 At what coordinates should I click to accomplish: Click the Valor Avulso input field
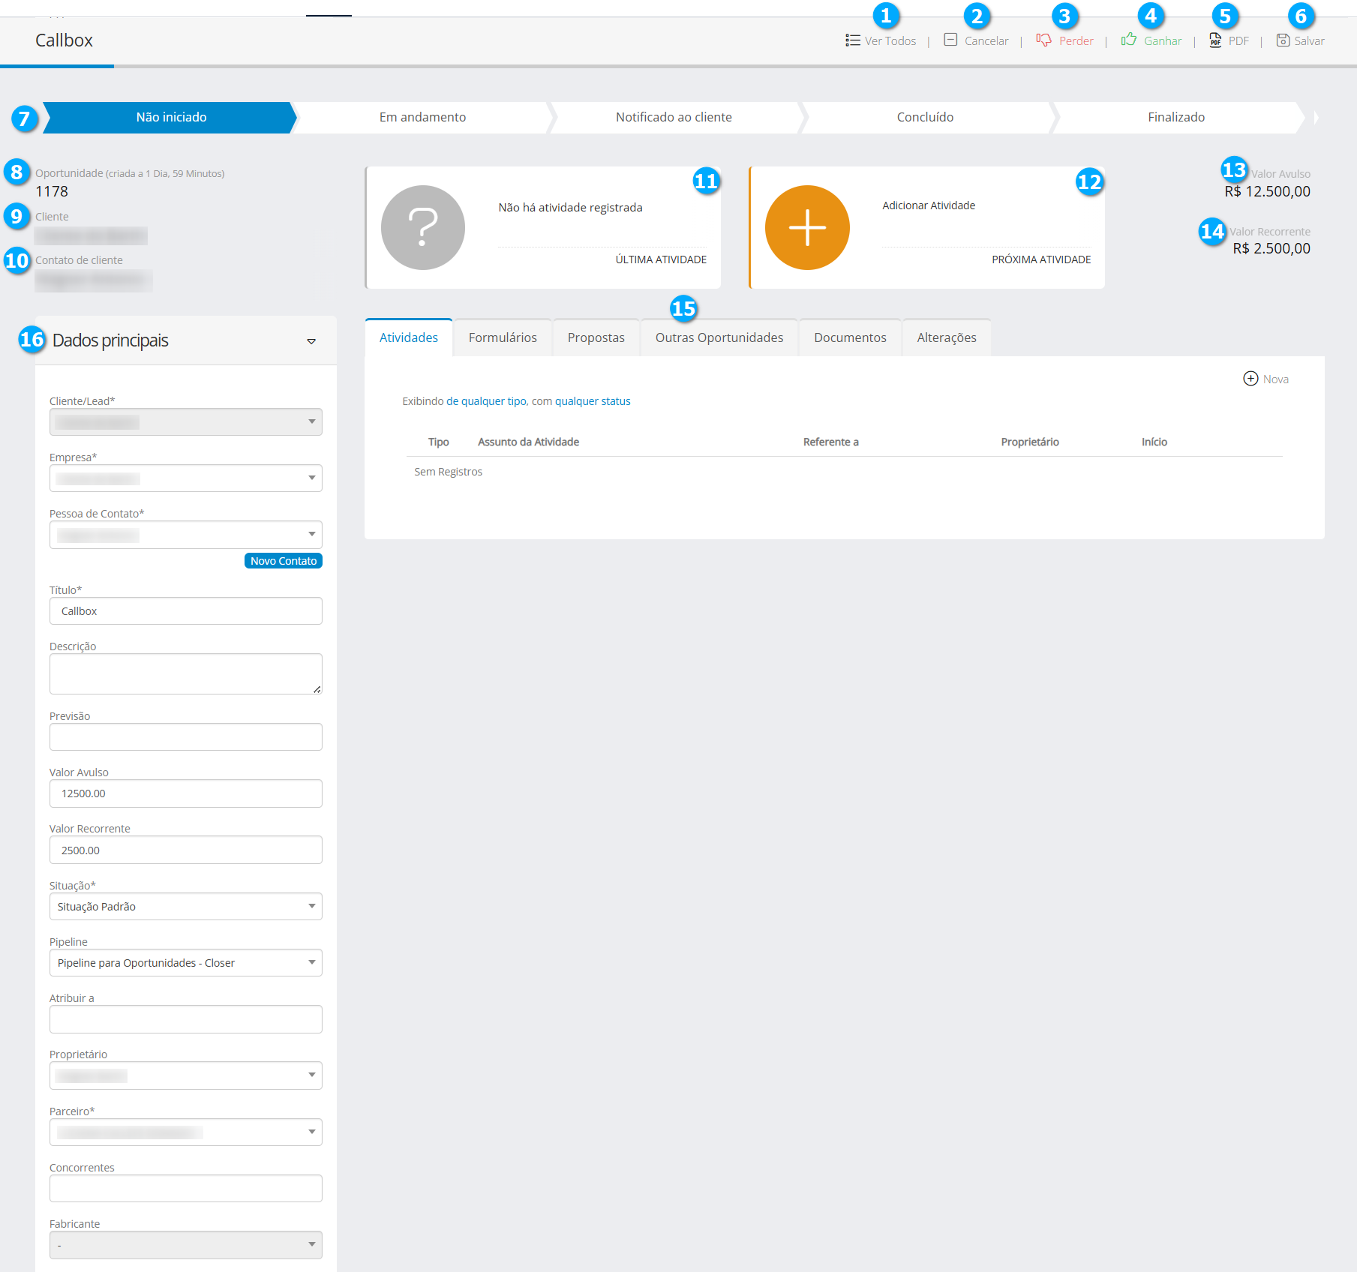click(185, 793)
